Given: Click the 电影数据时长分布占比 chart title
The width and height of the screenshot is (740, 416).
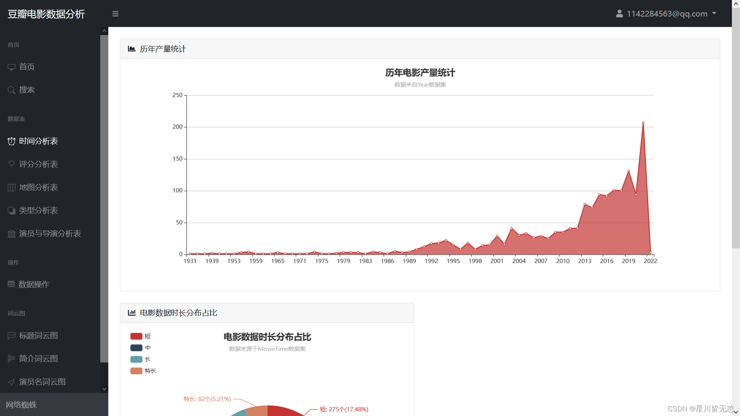Looking at the screenshot, I should tap(267, 337).
